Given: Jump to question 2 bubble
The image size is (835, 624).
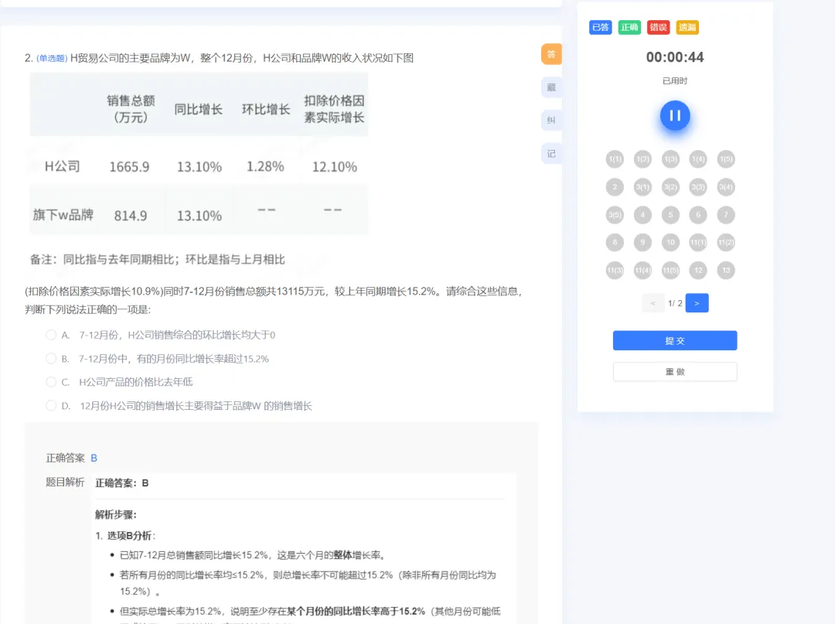Looking at the screenshot, I should point(615,187).
